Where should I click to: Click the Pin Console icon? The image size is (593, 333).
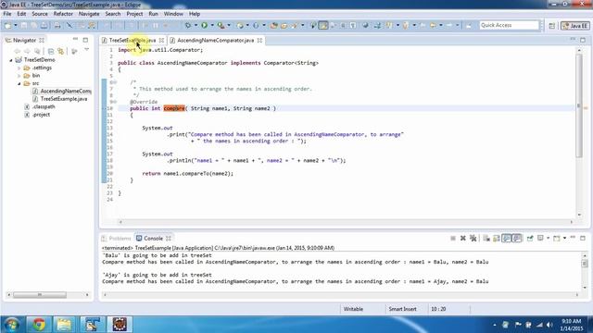click(530, 239)
